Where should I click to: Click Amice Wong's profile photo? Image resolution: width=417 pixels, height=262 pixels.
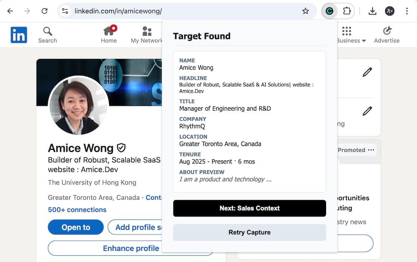click(78, 106)
